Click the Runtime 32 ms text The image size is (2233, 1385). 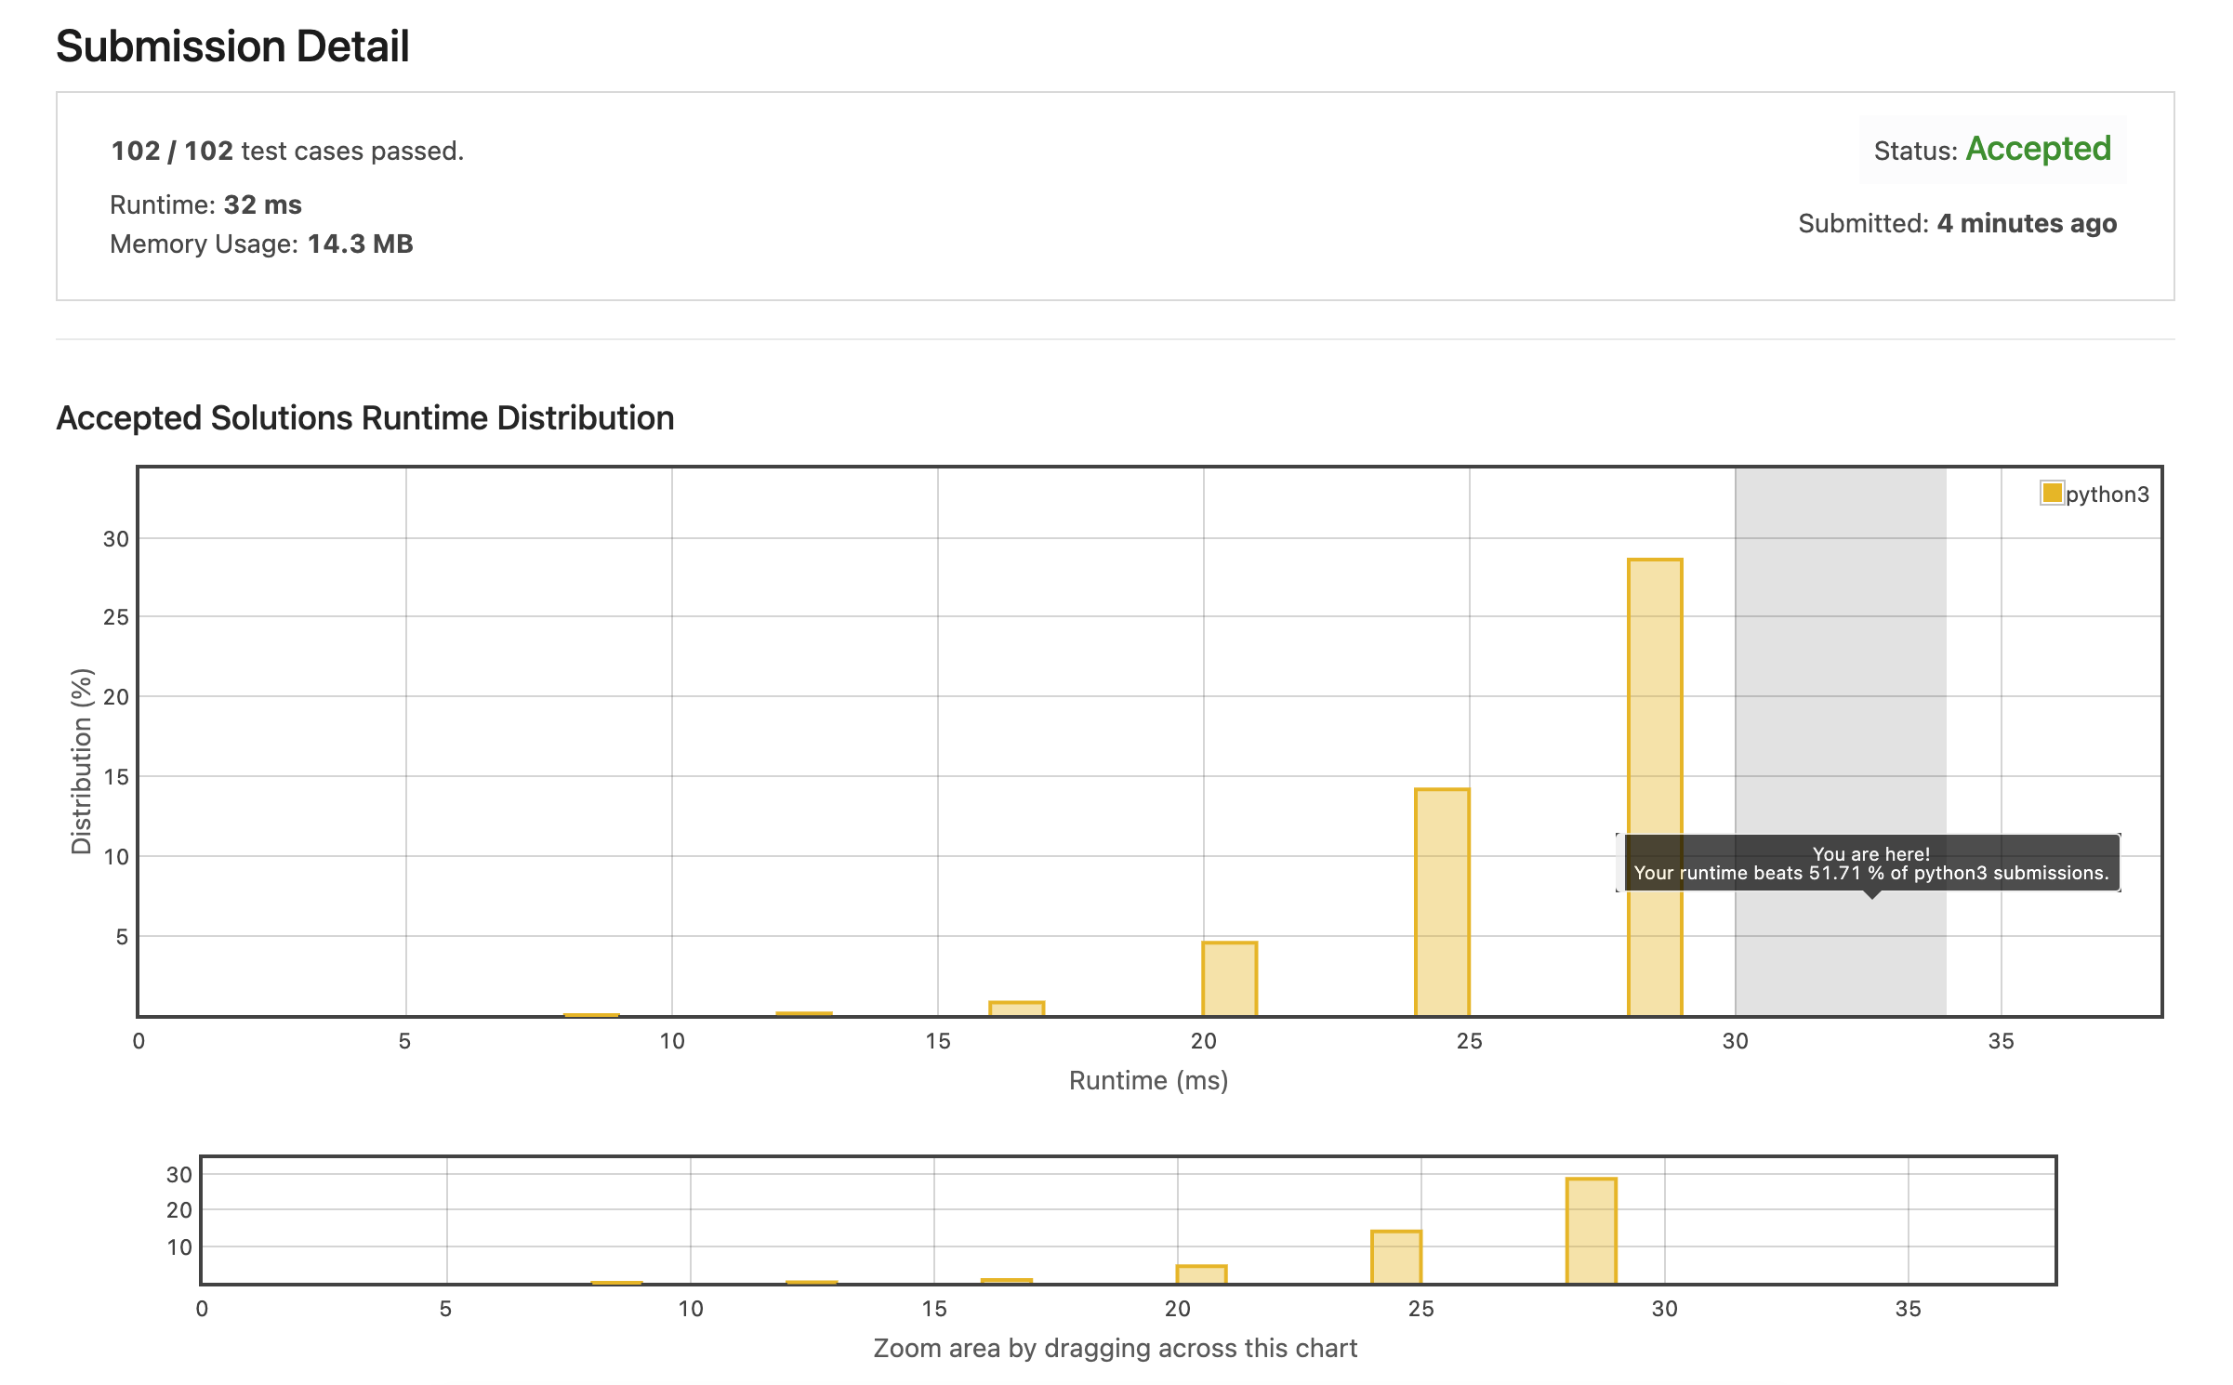point(205,204)
